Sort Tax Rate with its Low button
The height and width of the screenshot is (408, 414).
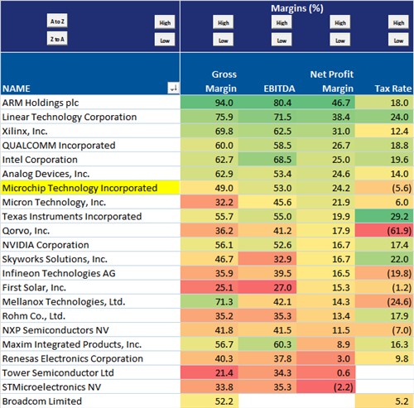tap(398, 41)
